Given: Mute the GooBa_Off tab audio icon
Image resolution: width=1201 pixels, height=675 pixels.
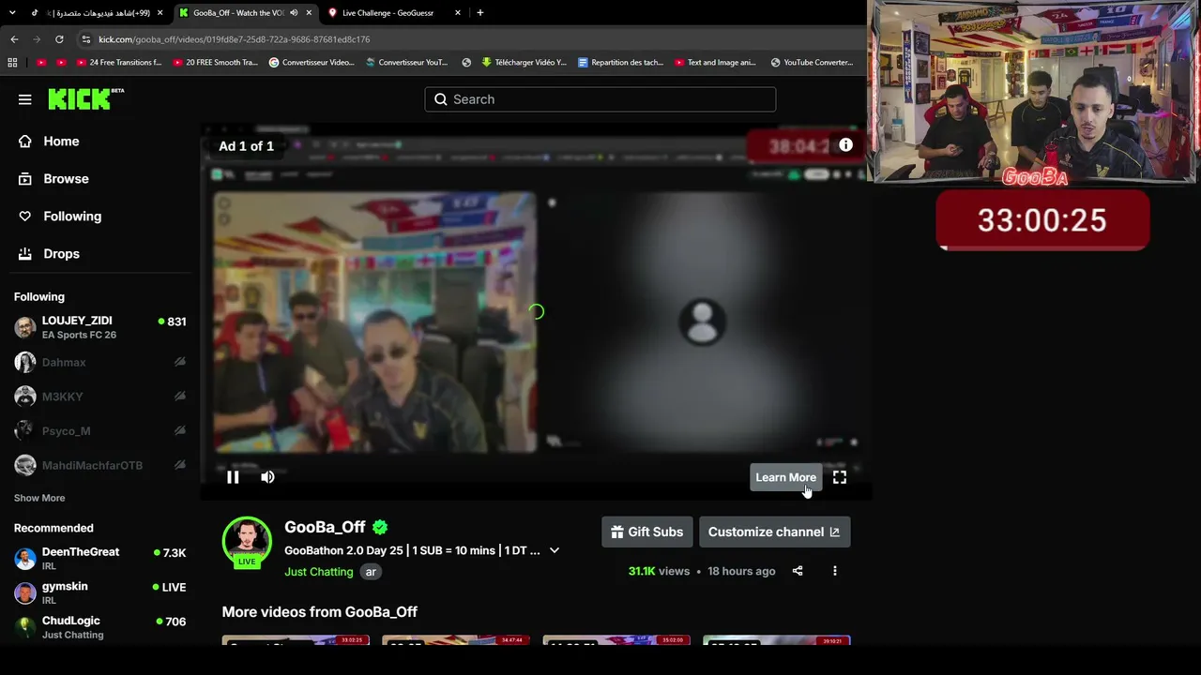Looking at the screenshot, I should (x=295, y=13).
